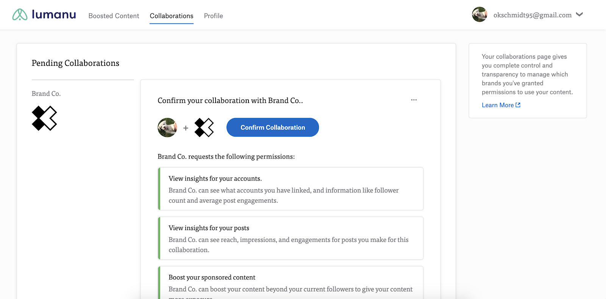Image resolution: width=606 pixels, height=299 pixels.
Task: Select Brand Co. in the pending list
Action: point(46,93)
